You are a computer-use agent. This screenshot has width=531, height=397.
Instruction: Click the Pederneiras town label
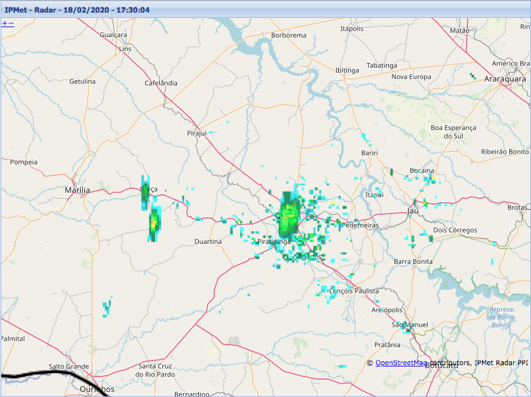[x=359, y=225]
